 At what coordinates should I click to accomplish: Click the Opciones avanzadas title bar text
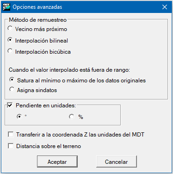click(x=37, y=7)
